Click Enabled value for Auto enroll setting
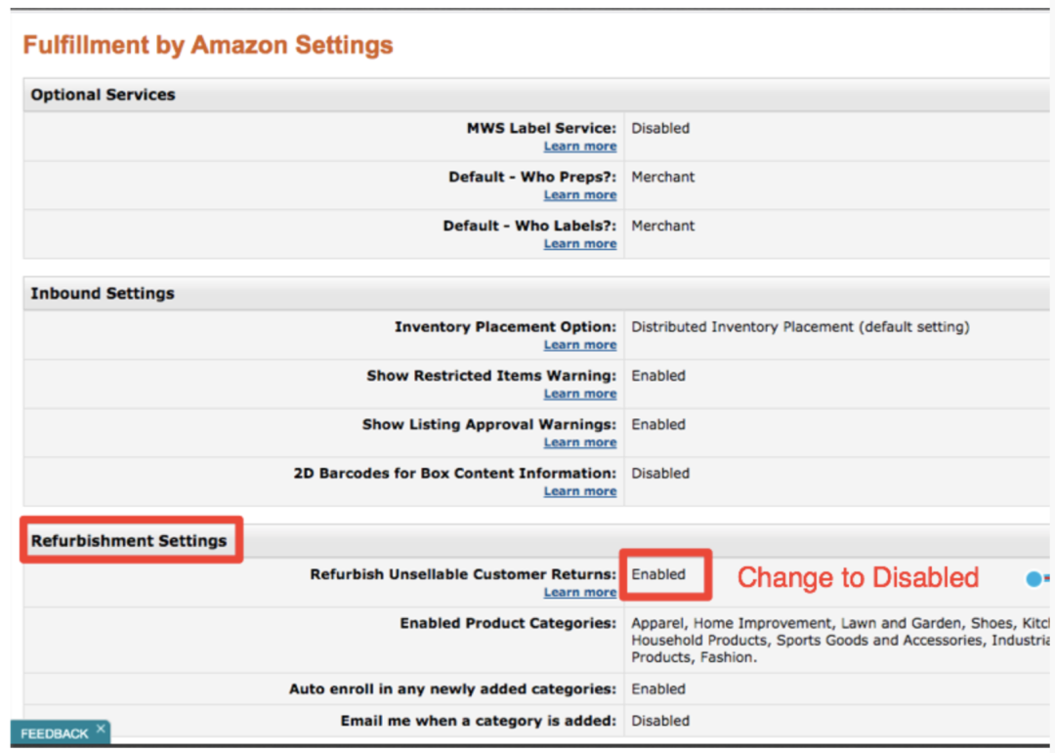Screen dimensions: 1055x753 658,689
